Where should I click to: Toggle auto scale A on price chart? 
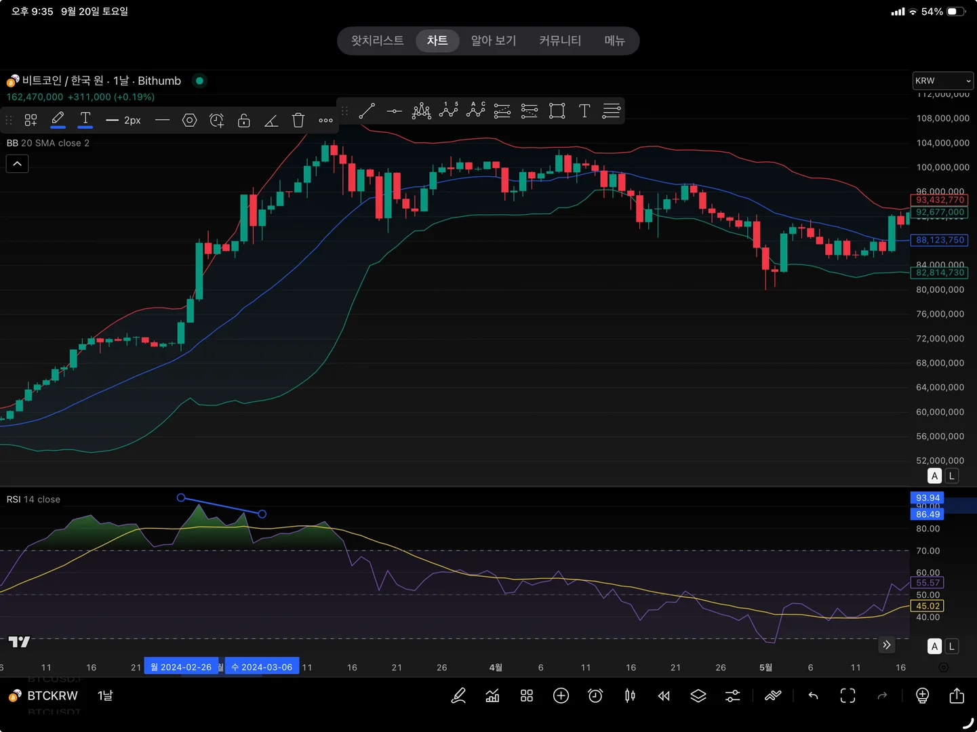pyautogui.click(x=934, y=476)
